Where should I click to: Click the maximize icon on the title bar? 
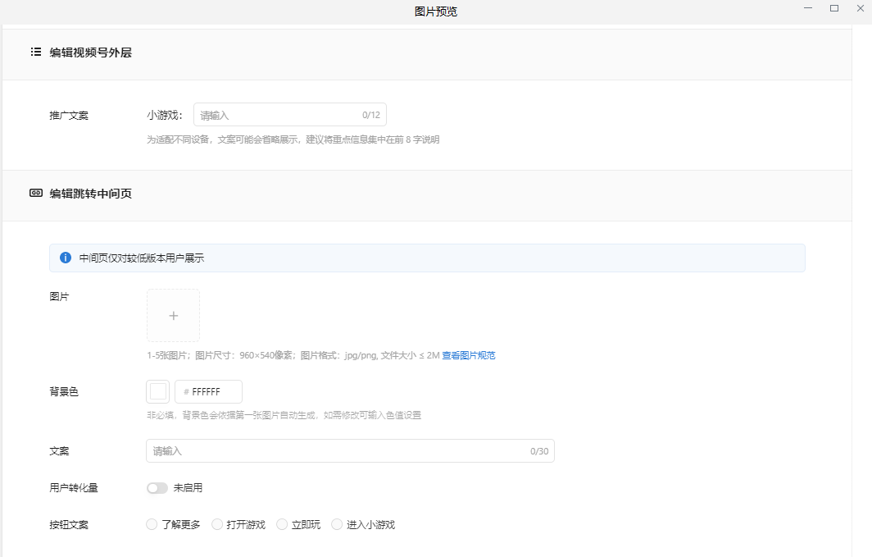pyautogui.click(x=833, y=8)
